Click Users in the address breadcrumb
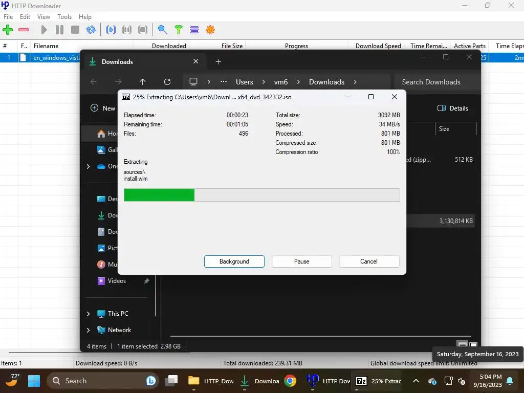The image size is (524, 393). coord(244,82)
